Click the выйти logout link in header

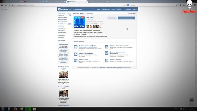coord(135,9)
